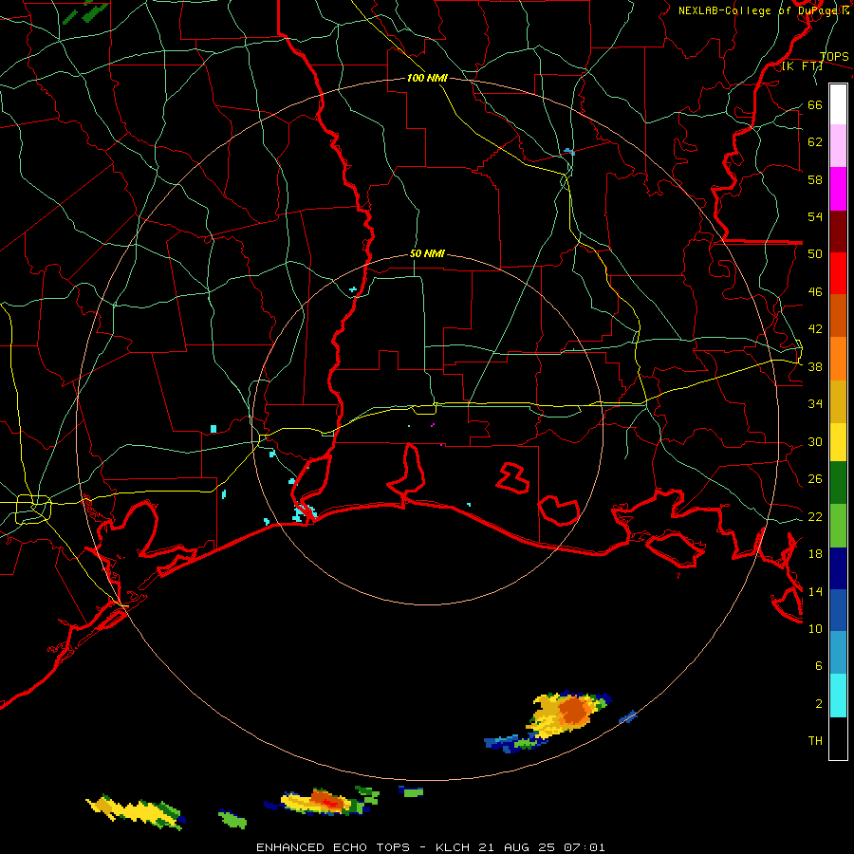The width and height of the screenshot is (854, 854).
Task: Choose the navy blue legend swatch
Action: 838,568
